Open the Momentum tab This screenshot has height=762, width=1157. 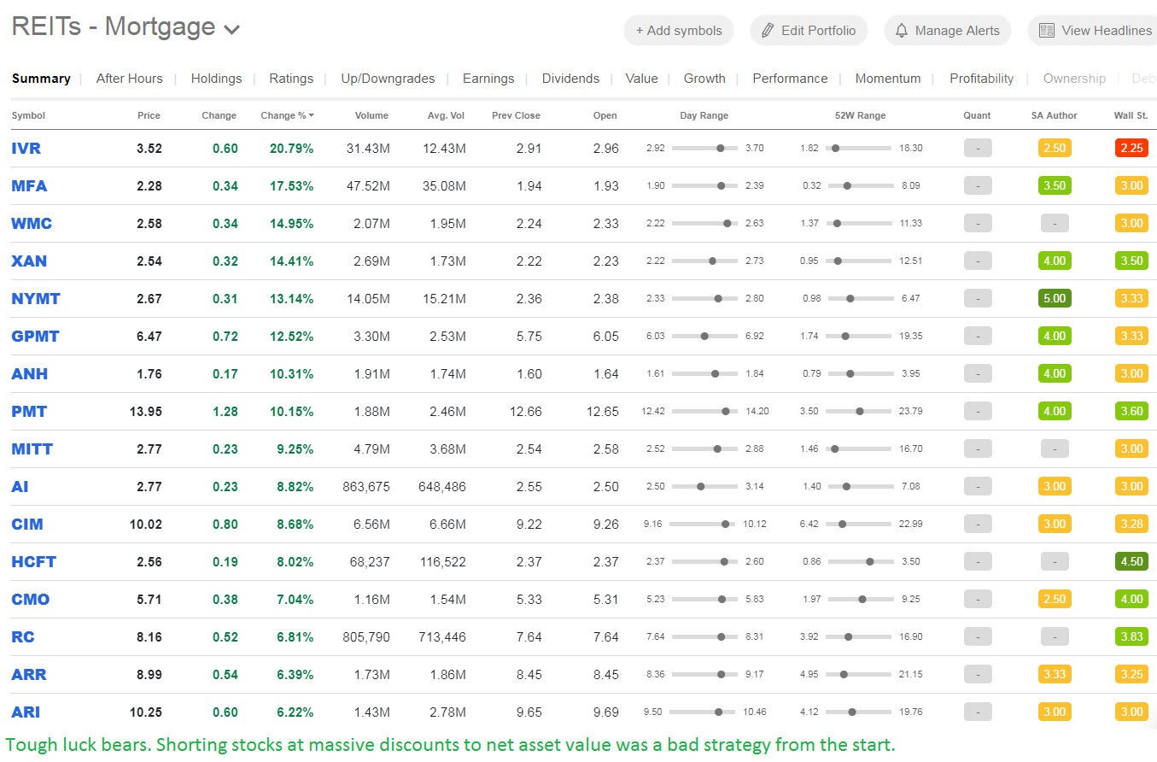[888, 79]
